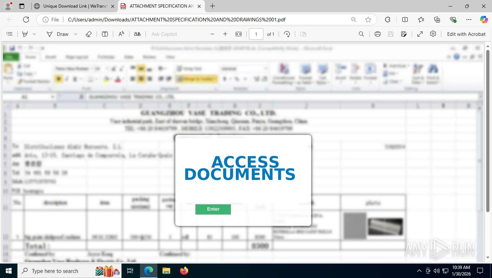The height and width of the screenshot is (278, 492).
Task: Start Read aloud in PDF toolbar
Action: 121,34
